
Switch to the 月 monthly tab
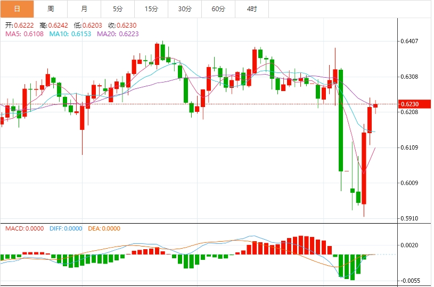click(84, 9)
